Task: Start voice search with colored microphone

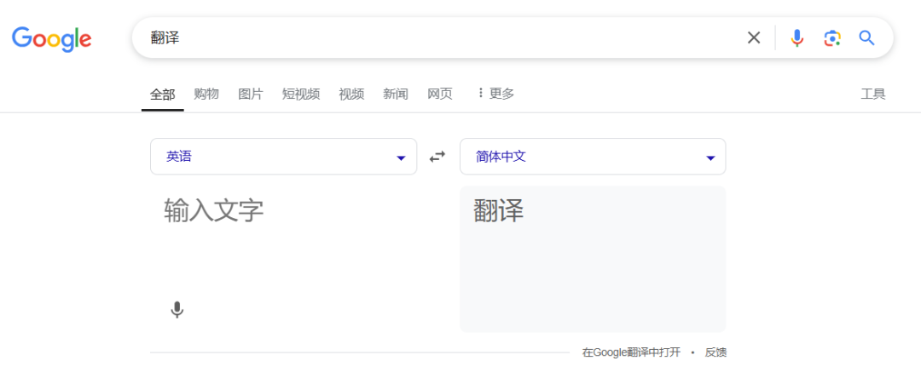Action: [797, 38]
